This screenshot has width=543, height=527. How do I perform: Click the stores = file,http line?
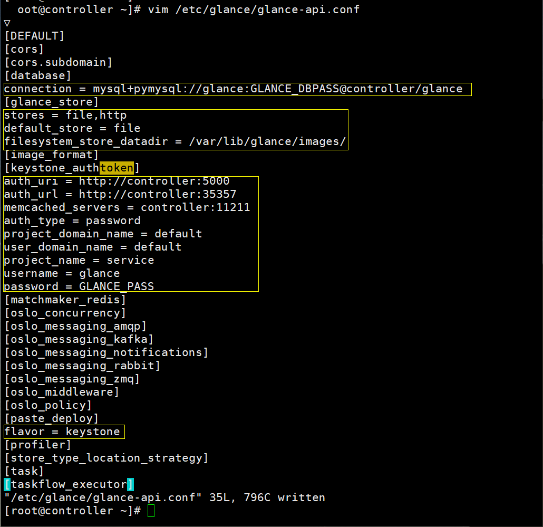tap(65, 116)
